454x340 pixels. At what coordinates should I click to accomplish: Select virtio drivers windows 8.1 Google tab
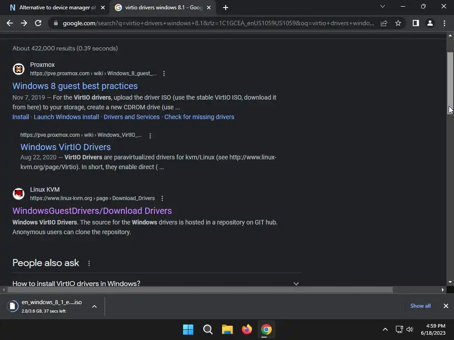[163, 8]
